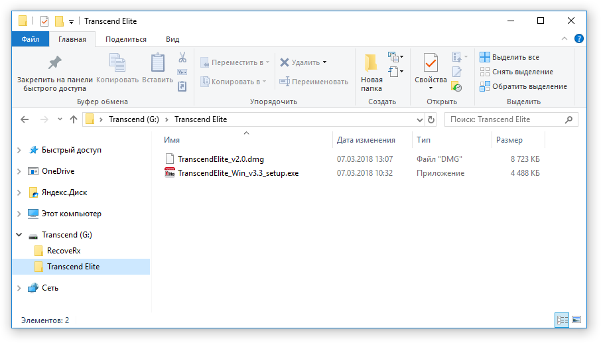Select OneDrive in sidebar
Image resolution: width=601 pixels, height=343 pixels.
click(x=58, y=171)
